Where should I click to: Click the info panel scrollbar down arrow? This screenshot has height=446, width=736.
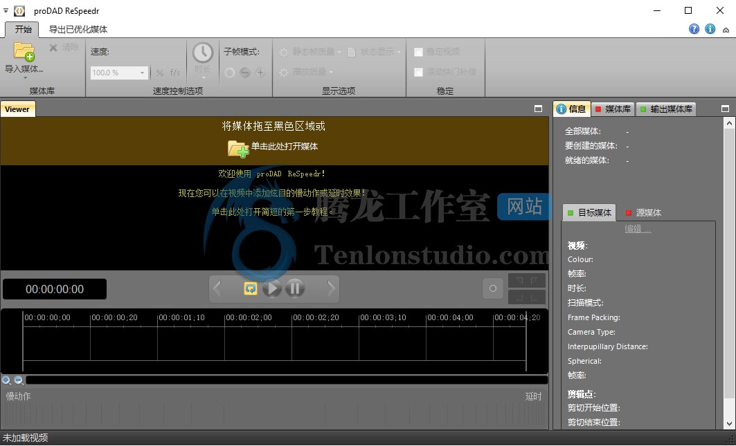click(x=729, y=423)
